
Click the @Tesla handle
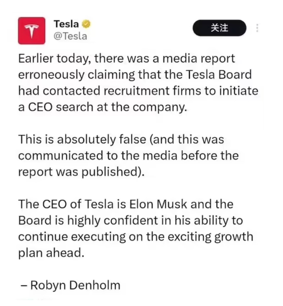70,36
